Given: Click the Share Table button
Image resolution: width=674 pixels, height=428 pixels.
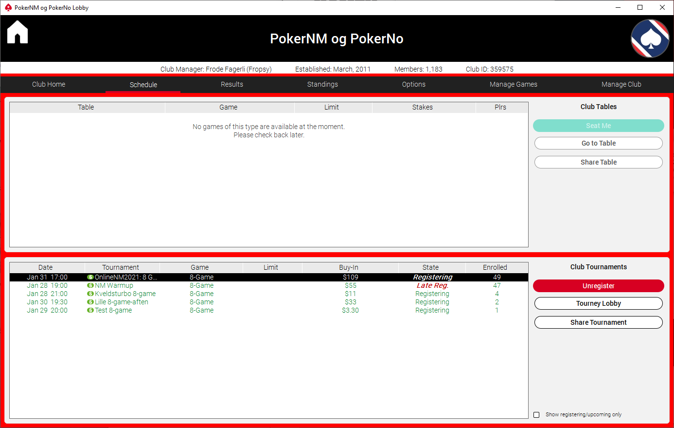Looking at the screenshot, I should point(599,162).
